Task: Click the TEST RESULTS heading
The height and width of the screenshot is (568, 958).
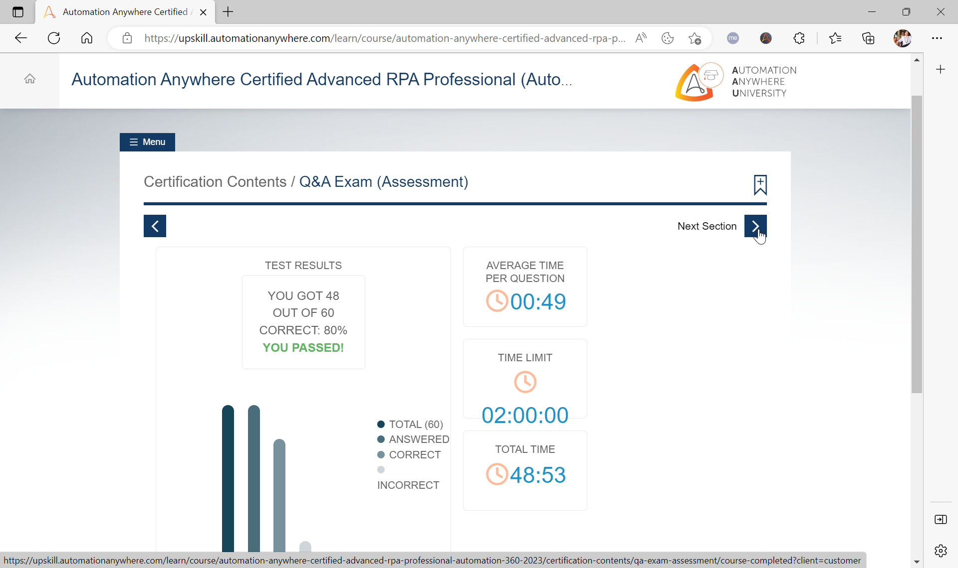Action: pos(303,266)
